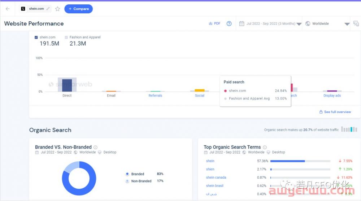The width and height of the screenshot is (361, 201).
Task: Go back using the left arrow
Action: point(8,9)
